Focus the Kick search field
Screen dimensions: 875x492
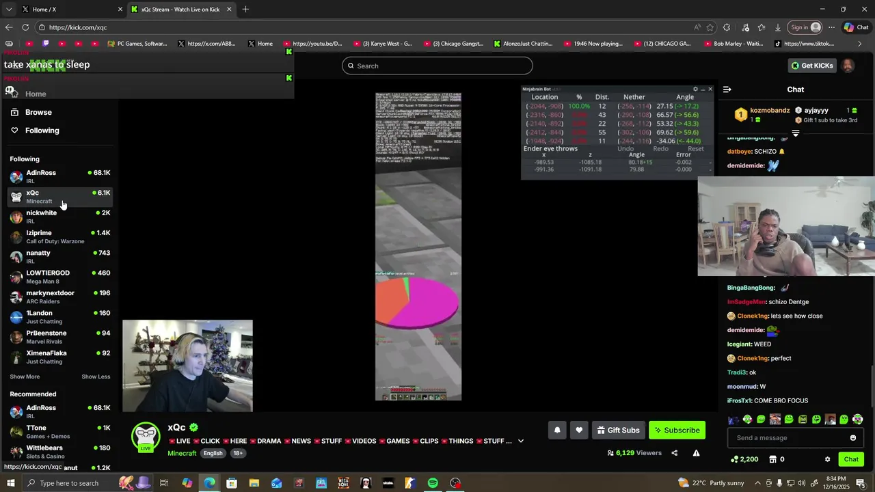click(437, 66)
